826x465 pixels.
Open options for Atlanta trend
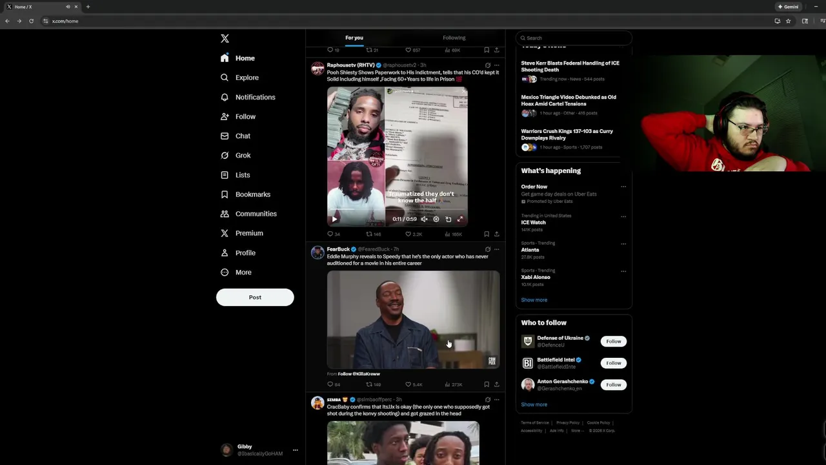(623, 244)
